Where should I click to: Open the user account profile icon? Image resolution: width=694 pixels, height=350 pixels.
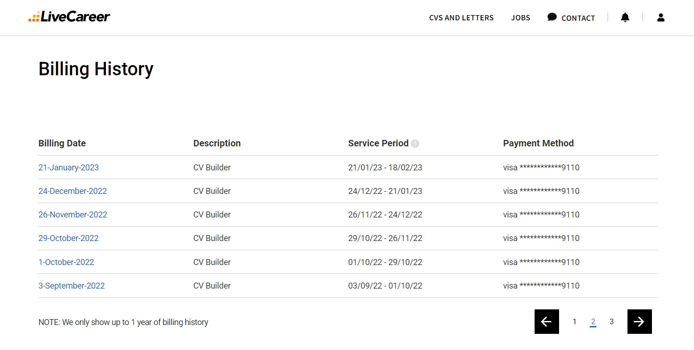pos(661,18)
